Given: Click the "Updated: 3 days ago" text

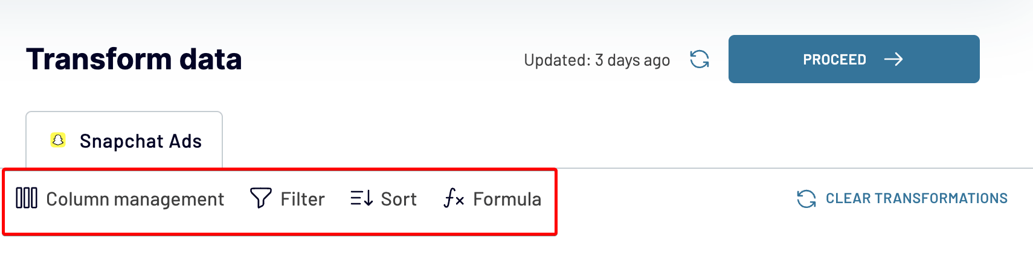Looking at the screenshot, I should click(x=597, y=60).
